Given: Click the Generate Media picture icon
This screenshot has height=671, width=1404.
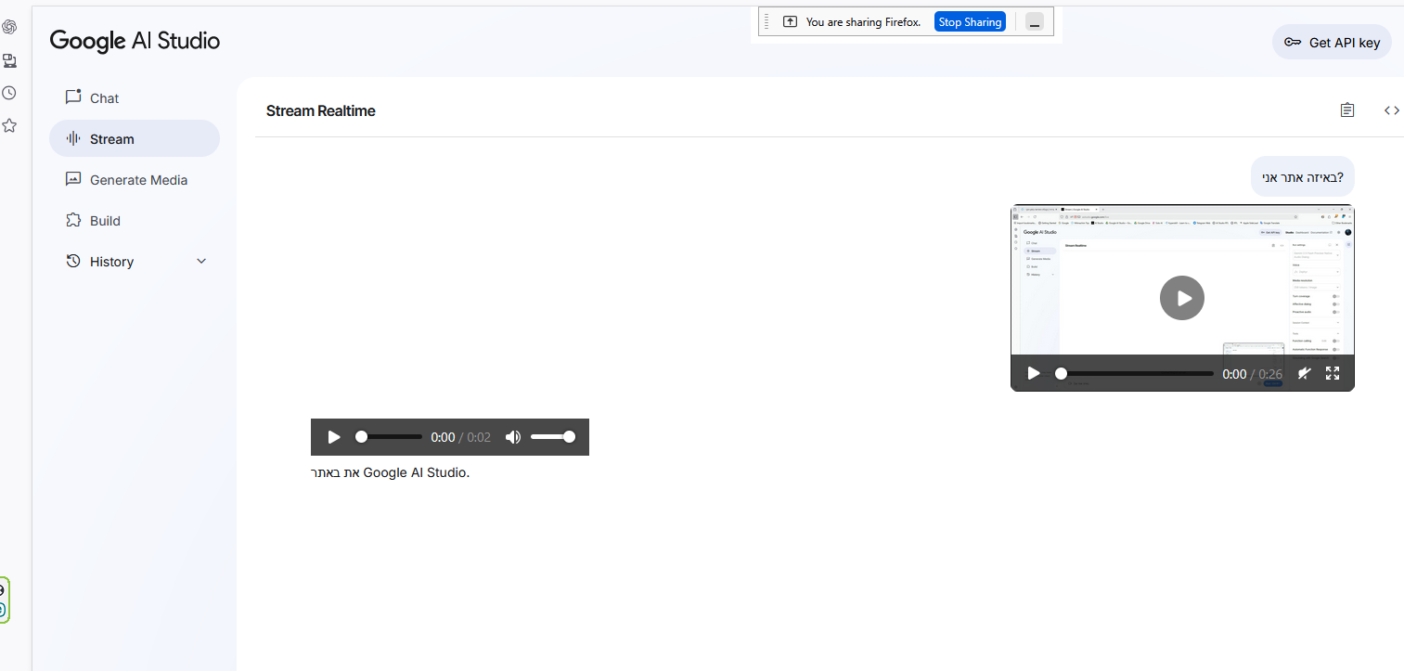Looking at the screenshot, I should (x=73, y=179).
